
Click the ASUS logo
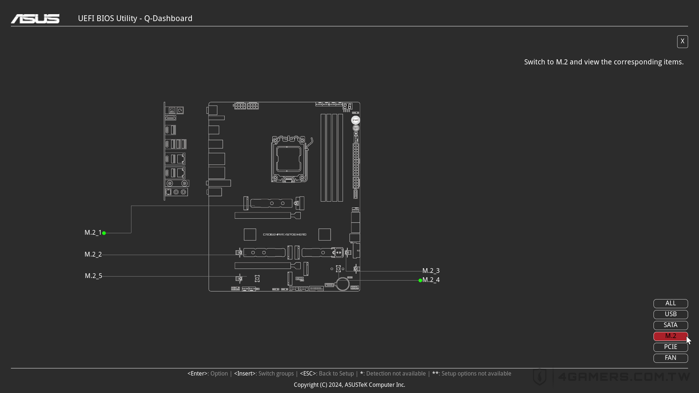point(35,19)
